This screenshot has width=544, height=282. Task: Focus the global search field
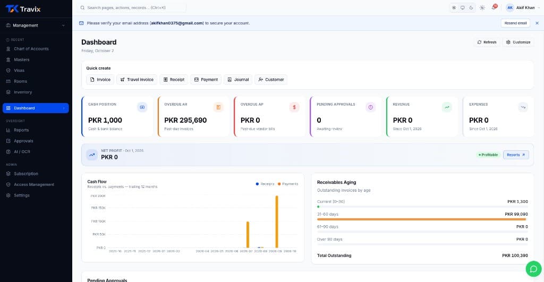tap(132, 7)
